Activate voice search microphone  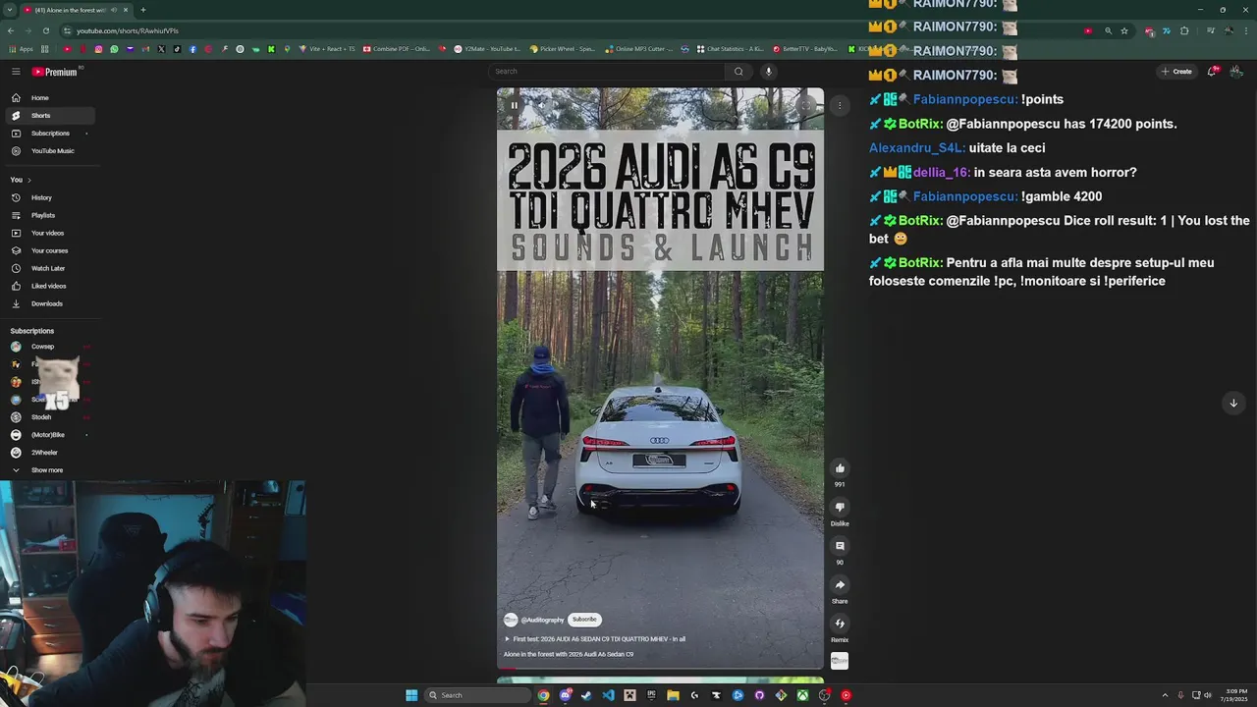click(769, 72)
